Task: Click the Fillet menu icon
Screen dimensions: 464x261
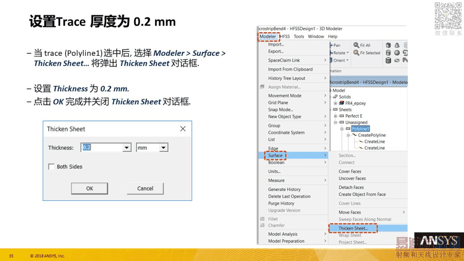Action: 262,219
